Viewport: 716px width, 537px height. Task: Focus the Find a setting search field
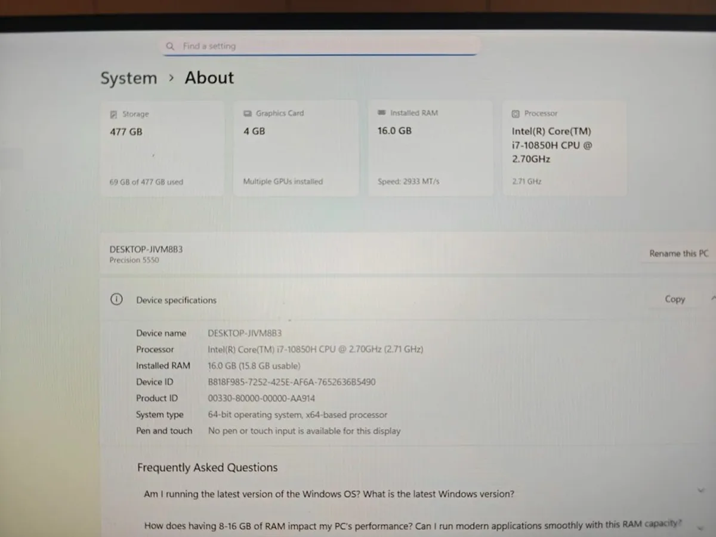click(x=322, y=46)
